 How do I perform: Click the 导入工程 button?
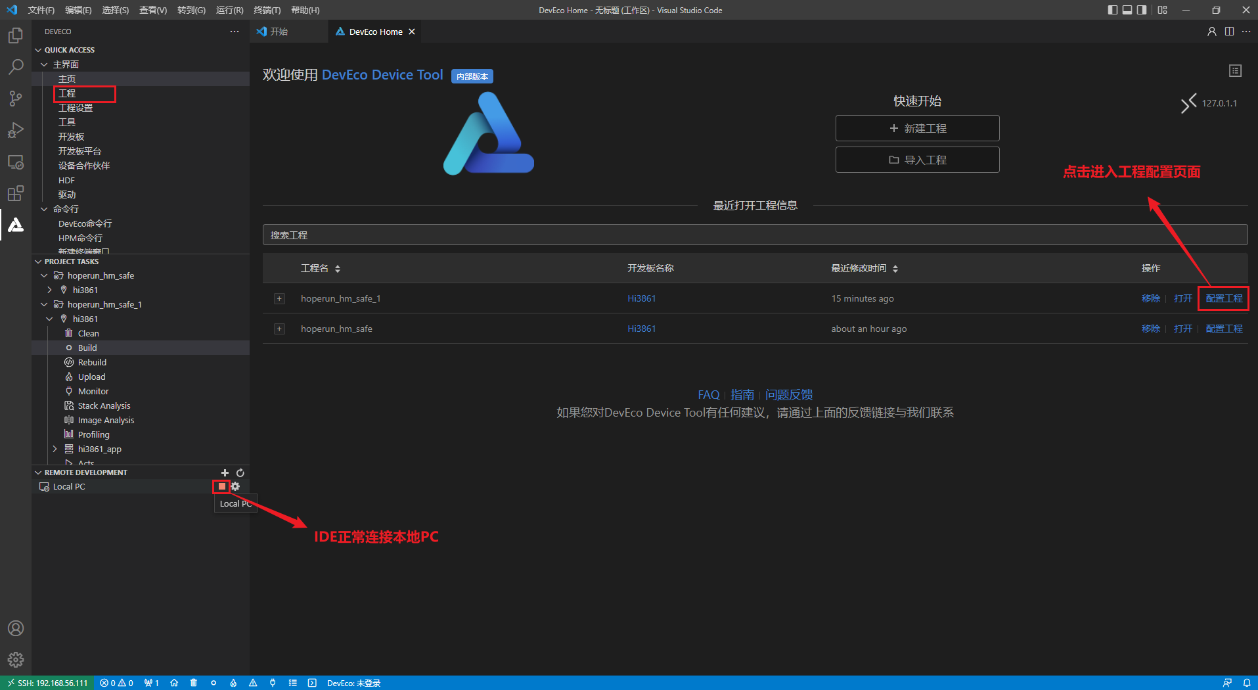(917, 160)
